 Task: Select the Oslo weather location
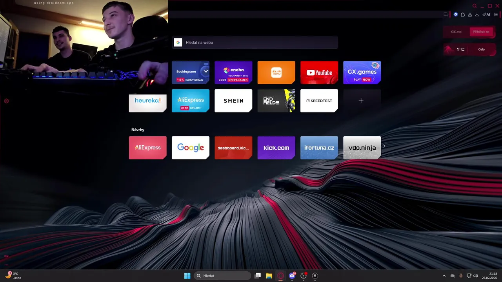point(481,49)
